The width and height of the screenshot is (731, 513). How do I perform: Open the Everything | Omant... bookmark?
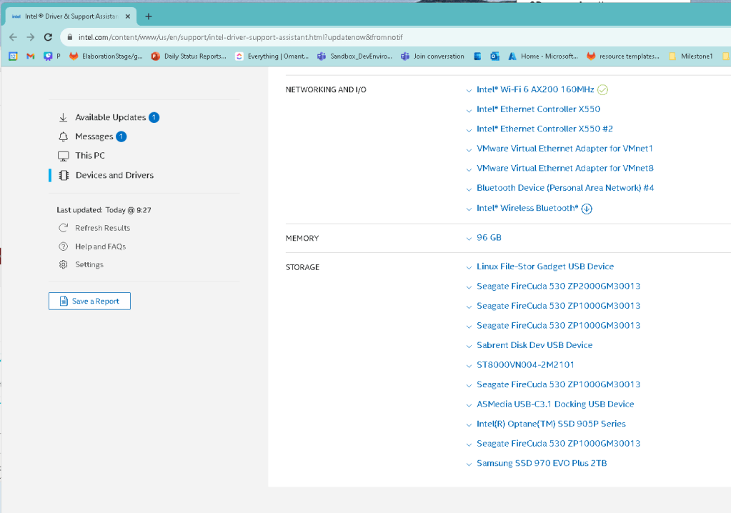click(x=272, y=56)
